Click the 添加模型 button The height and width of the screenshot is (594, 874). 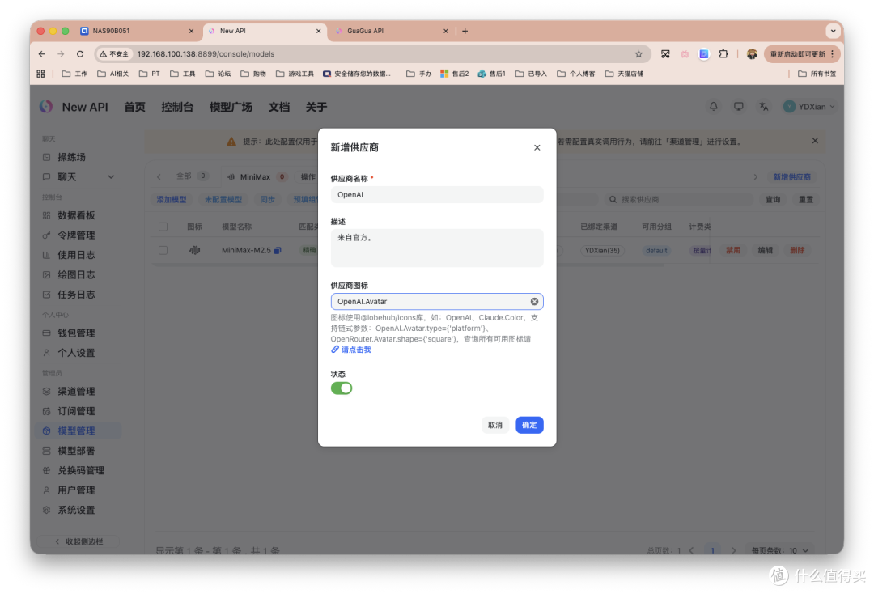click(171, 200)
